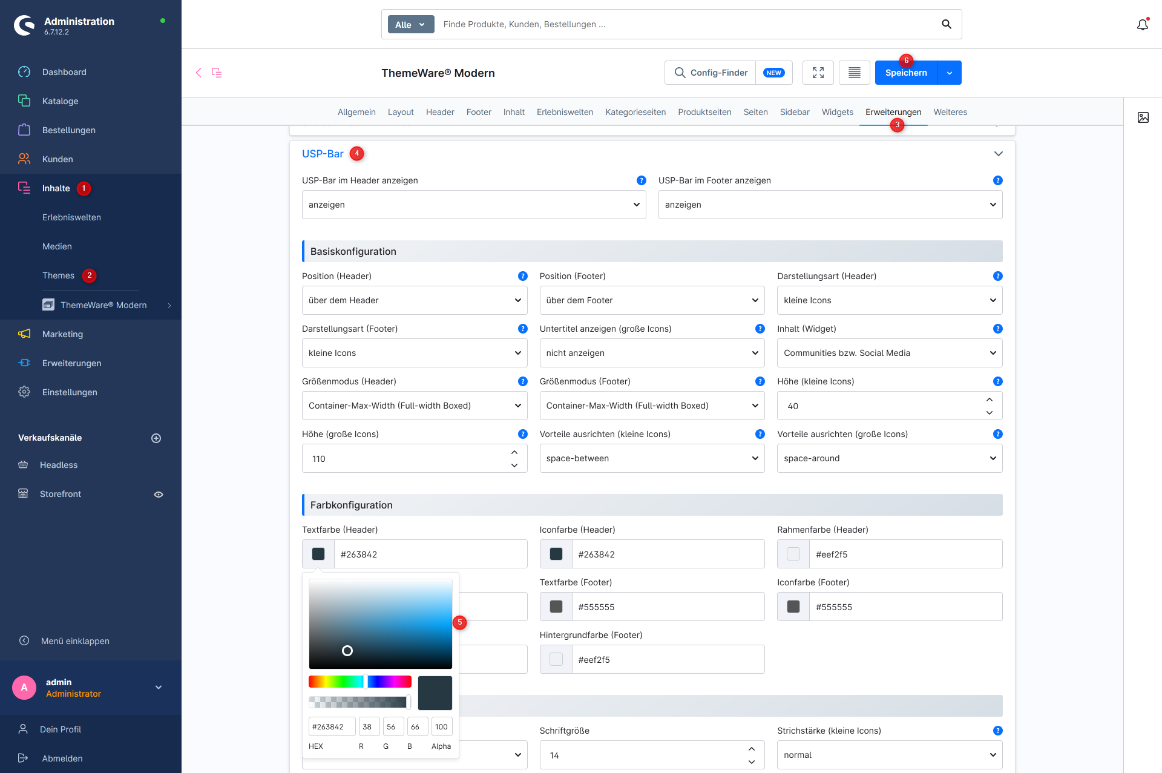Switch to the Allgemein tab
Viewport: 1162px width, 773px height.
click(x=356, y=112)
